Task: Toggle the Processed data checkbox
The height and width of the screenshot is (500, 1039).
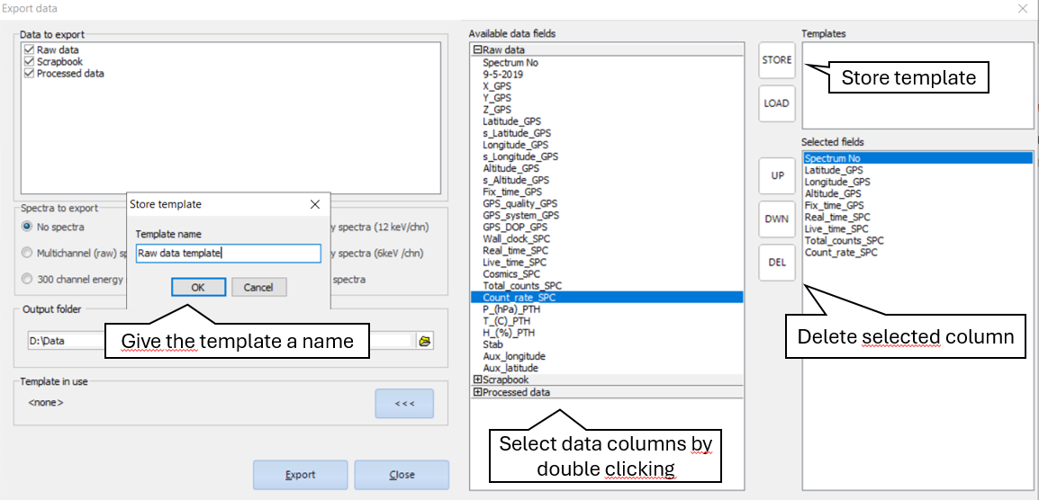Action: point(30,74)
